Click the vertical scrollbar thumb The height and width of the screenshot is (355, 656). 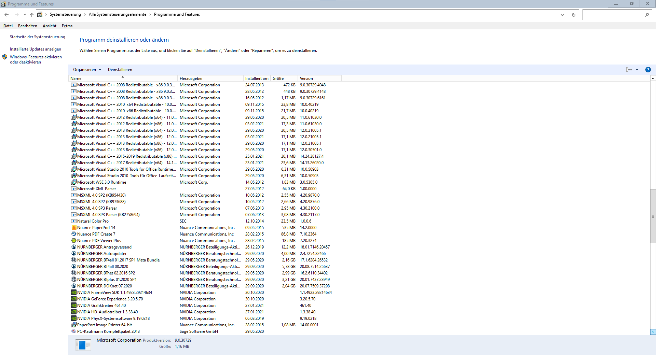click(x=653, y=216)
